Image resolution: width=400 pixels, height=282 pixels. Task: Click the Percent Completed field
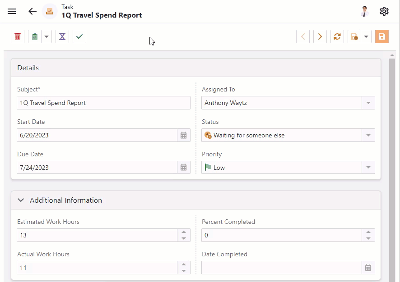282,235
